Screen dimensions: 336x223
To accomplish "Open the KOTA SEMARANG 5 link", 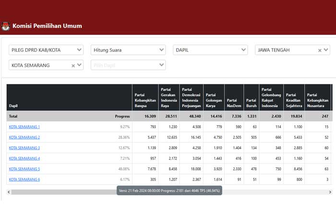I will pos(24,169).
